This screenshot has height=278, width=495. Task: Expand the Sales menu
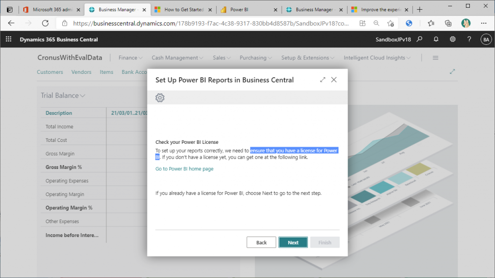221,58
